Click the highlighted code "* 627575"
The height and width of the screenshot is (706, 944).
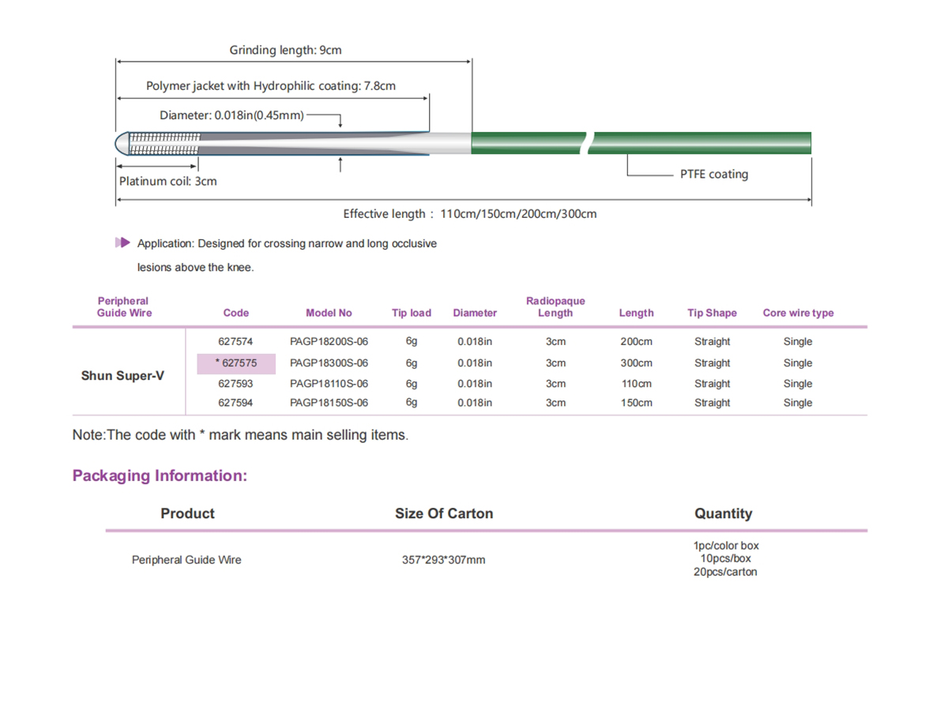[x=236, y=363]
